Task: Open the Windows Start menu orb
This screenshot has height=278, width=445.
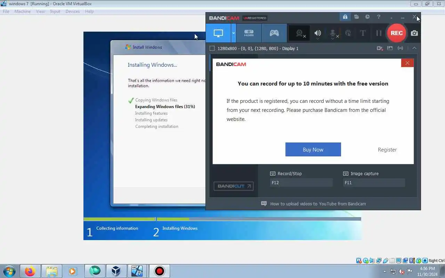Action: pos(9,271)
